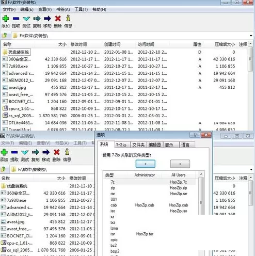Open 编辑(E) menu in upper window
Viewport: 255px width, 256px height.
(27, 9)
